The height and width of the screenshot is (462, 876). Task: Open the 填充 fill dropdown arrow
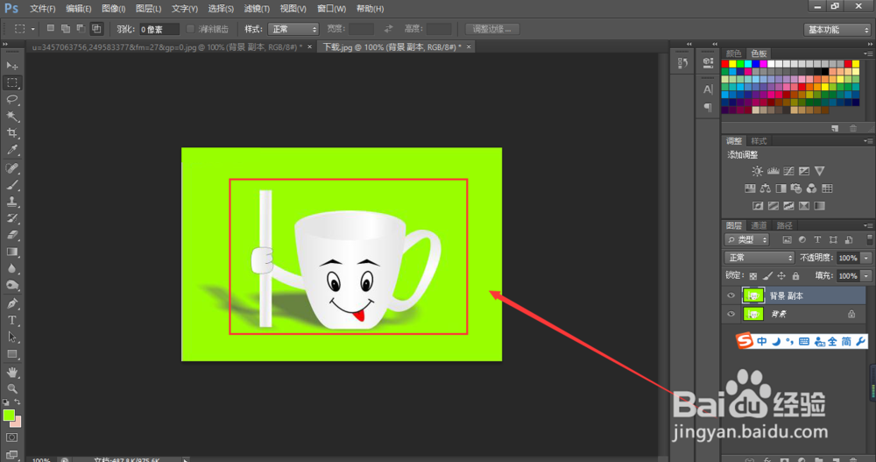click(866, 276)
